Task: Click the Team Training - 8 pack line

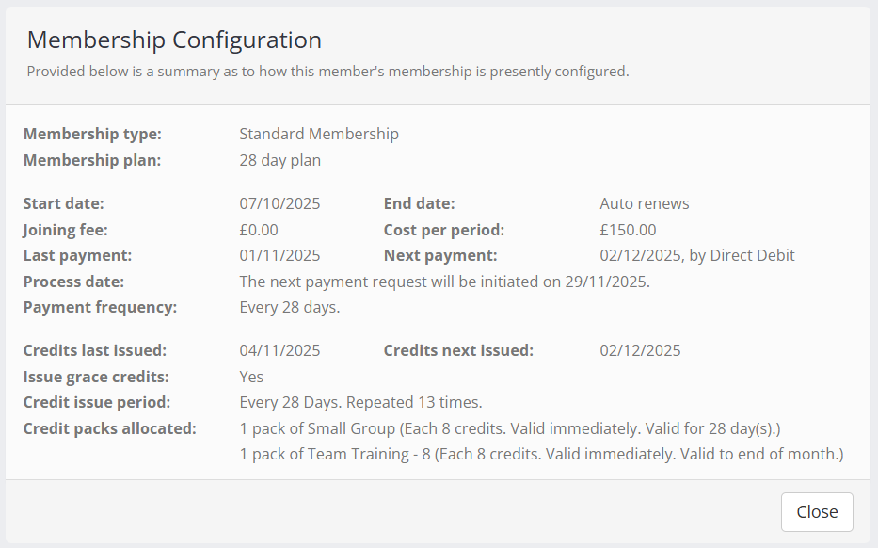Action: (541, 455)
